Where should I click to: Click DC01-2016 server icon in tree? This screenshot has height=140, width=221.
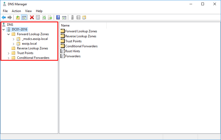9,29
